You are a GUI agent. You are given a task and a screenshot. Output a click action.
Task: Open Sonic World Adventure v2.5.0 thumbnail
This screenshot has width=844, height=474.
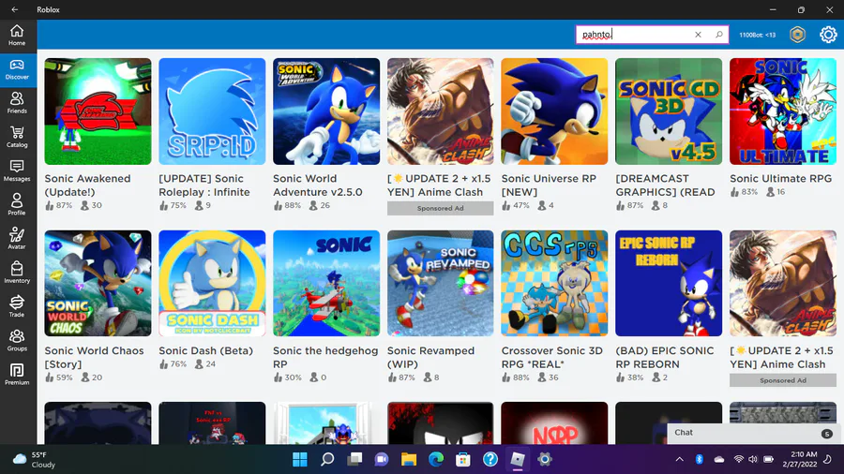tap(326, 111)
